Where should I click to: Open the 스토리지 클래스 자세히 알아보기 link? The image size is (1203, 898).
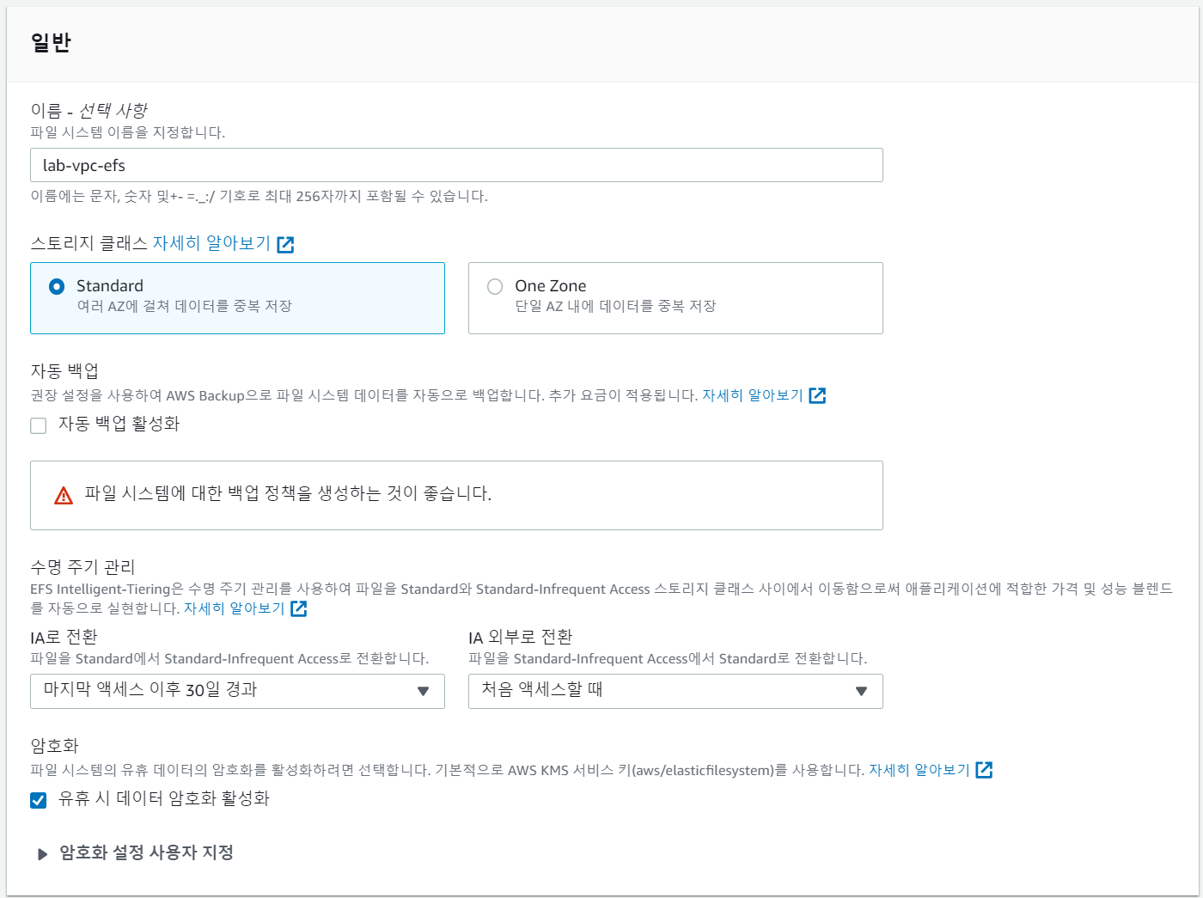(x=211, y=243)
